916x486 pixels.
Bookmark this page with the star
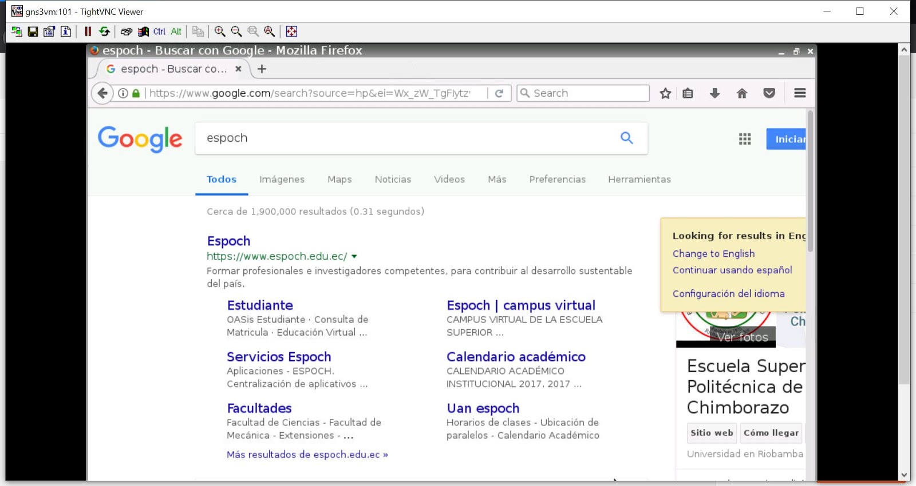point(665,93)
